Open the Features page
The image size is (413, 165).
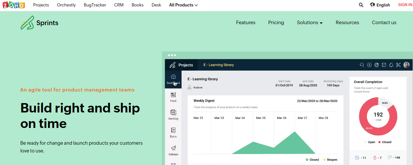coord(246,23)
